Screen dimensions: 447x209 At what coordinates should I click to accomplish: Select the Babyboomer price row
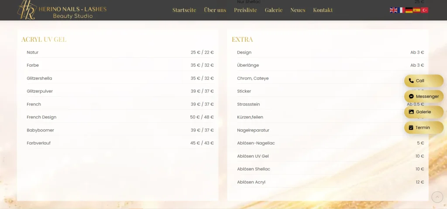coord(120,130)
